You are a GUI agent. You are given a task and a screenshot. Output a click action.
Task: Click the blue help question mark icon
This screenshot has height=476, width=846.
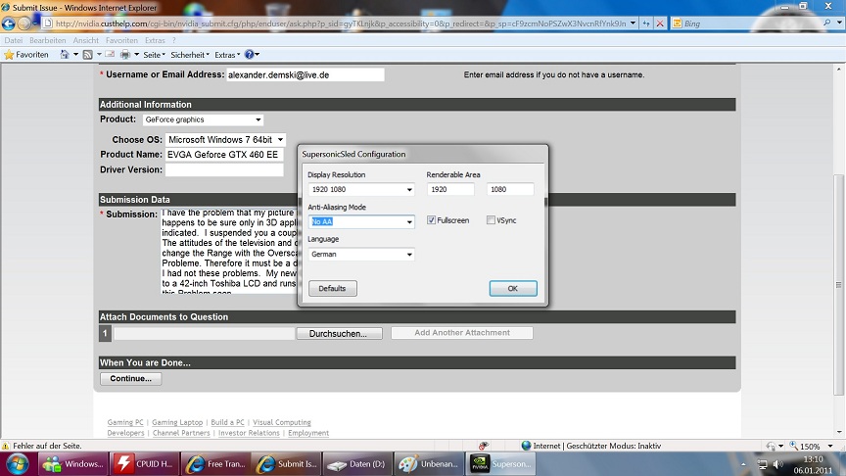(249, 55)
